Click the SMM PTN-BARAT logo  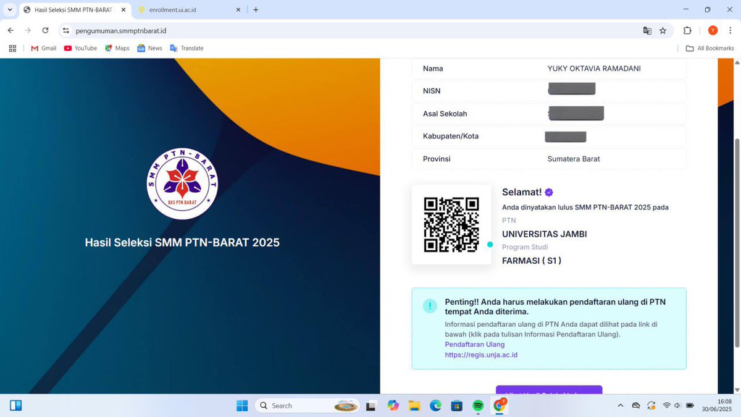(x=182, y=183)
